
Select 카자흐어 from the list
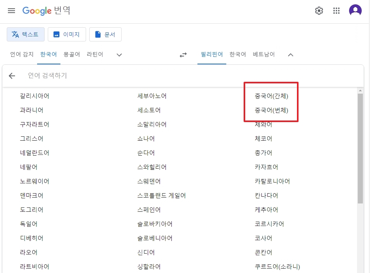(267, 167)
